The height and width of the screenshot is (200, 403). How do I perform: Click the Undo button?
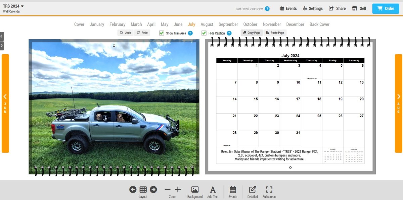click(x=126, y=33)
